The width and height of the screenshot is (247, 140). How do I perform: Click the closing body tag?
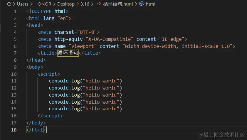pyautogui.click(x=36, y=123)
